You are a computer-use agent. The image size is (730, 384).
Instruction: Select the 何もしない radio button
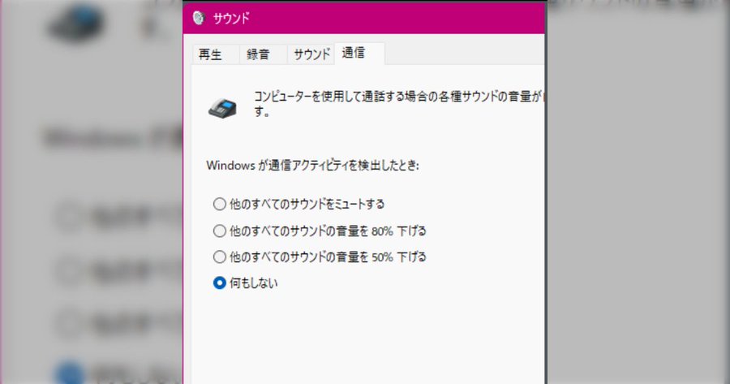coord(219,283)
